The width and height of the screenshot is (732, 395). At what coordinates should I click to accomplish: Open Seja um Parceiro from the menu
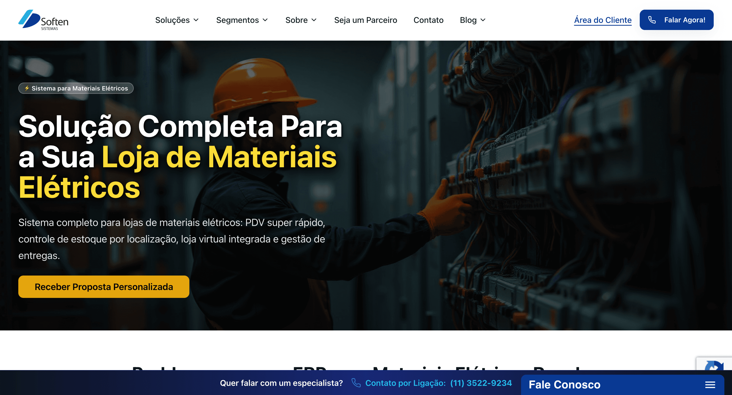[x=366, y=20]
